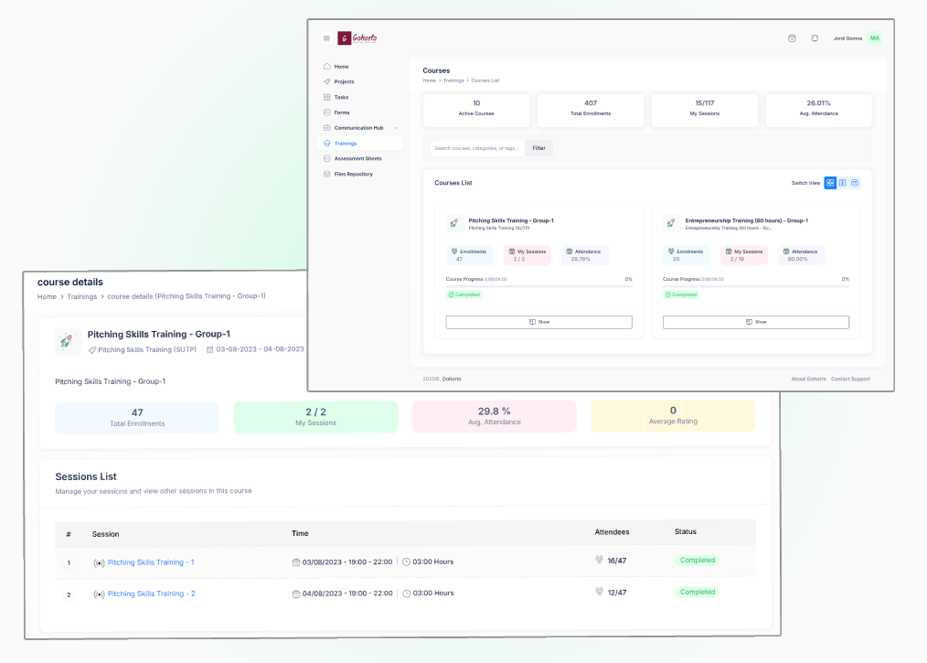Click the search courses input field
The height and width of the screenshot is (663, 927).
pyautogui.click(x=476, y=147)
